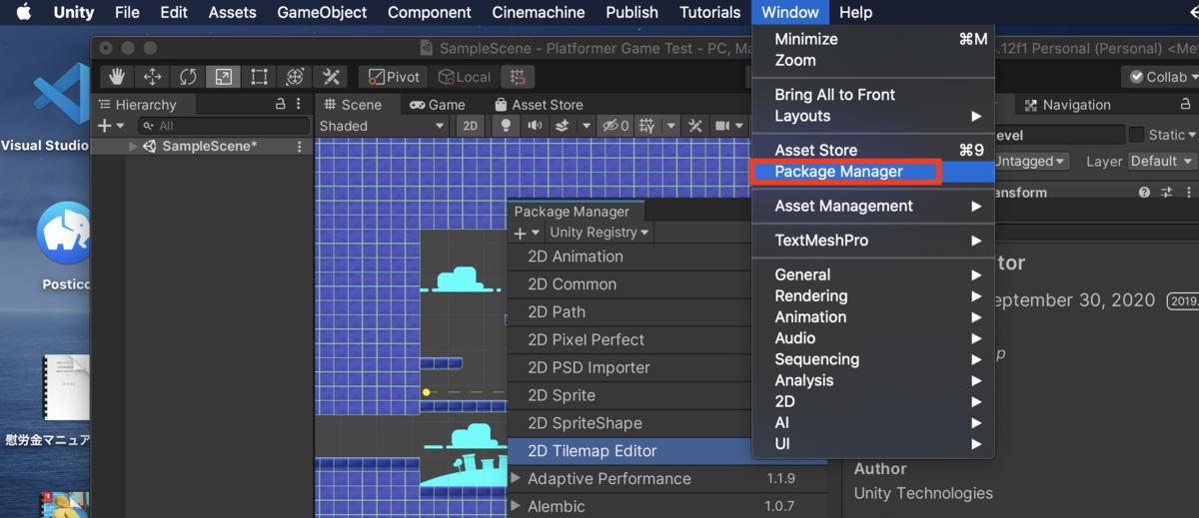Select the combined Transform tool
Image resolution: width=1199 pixels, height=518 pixels.
pos(295,77)
